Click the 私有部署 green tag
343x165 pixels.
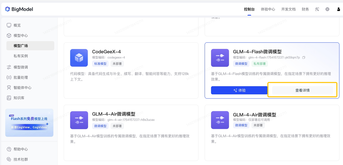[260, 64]
